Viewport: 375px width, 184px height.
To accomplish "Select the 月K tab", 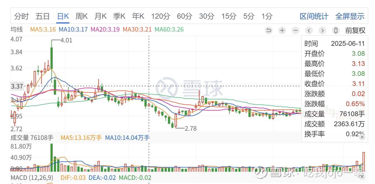I will pos(101,16).
